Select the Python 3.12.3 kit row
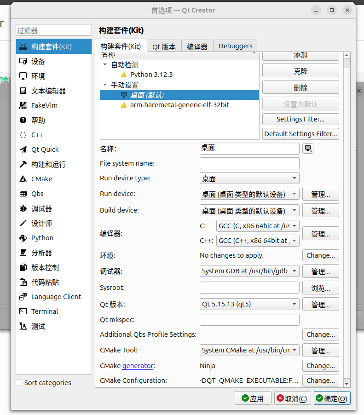Screen dimensions: 364x415 click(x=179, y=75)
